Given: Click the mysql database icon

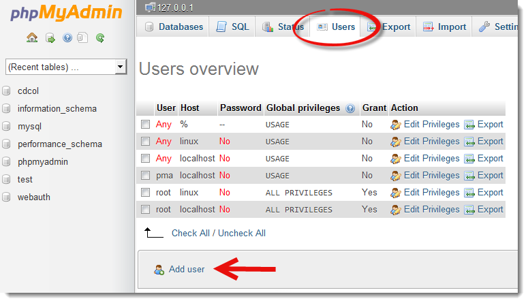Looking at the screenshot, I should point(6,126).
